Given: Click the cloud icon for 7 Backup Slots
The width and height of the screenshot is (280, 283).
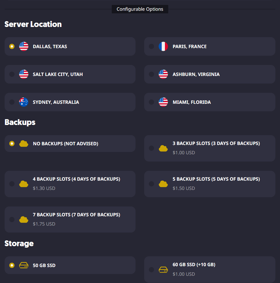Looking at the screenshot, I should point(24,219).
